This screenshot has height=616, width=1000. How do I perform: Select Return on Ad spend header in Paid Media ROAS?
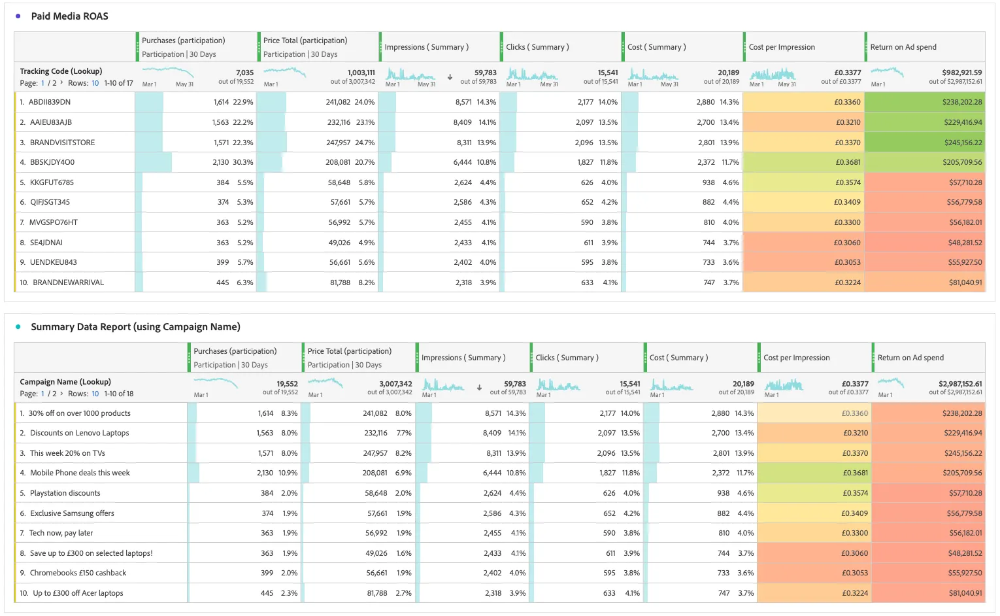pyautogui.click(x=925, y=47)
